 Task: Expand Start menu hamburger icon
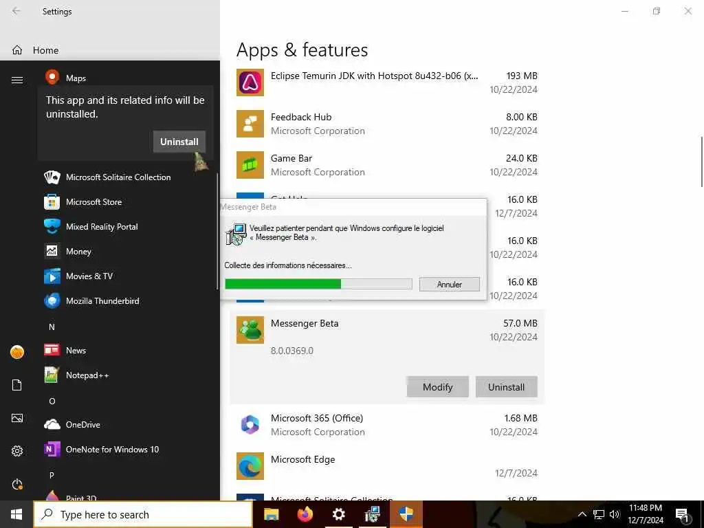click(x=17, y=80)
